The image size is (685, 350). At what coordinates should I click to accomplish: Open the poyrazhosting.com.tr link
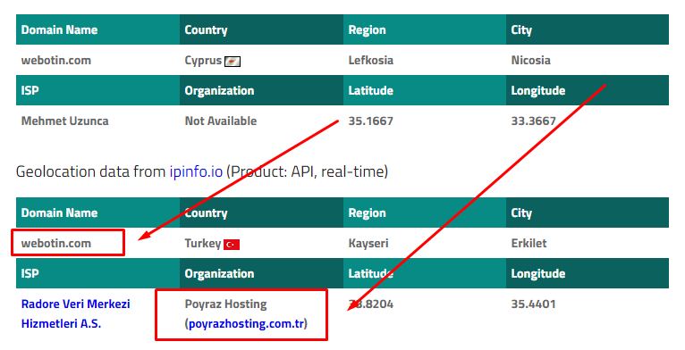pyautogui.click(x=247, y=324)
